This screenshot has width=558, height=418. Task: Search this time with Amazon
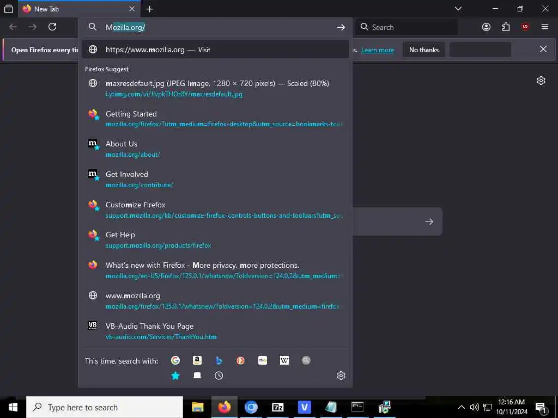click(x=197, y=360)
